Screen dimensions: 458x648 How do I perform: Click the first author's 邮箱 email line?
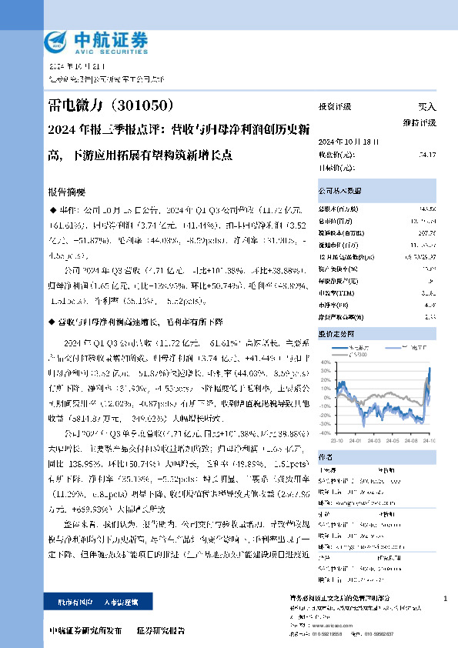[356, 503]
